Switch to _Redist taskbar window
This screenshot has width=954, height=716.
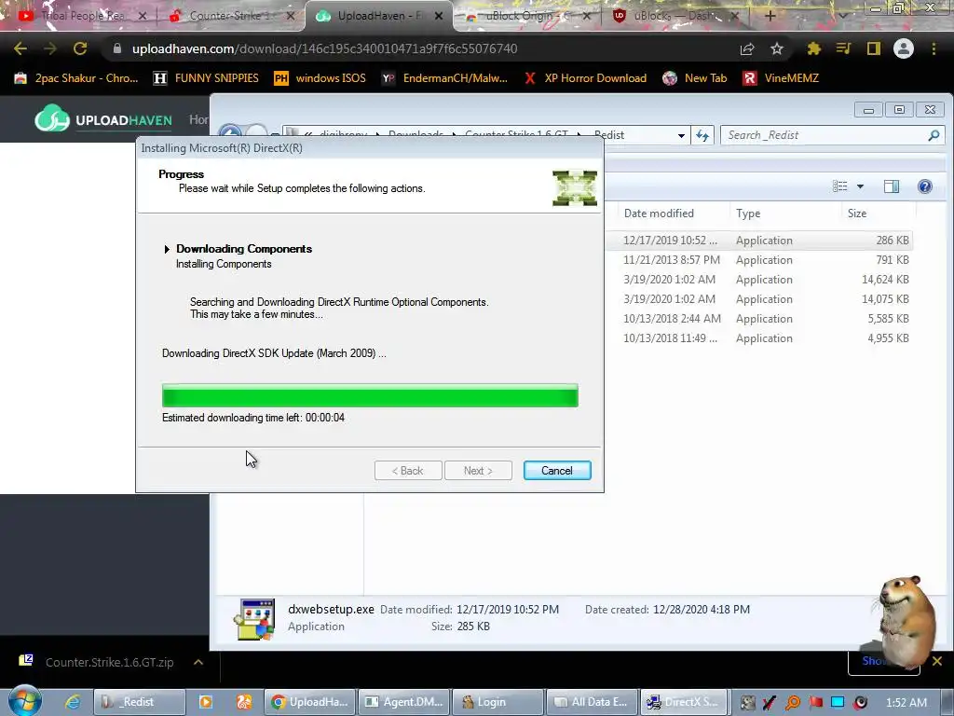(x=138, y=702)
